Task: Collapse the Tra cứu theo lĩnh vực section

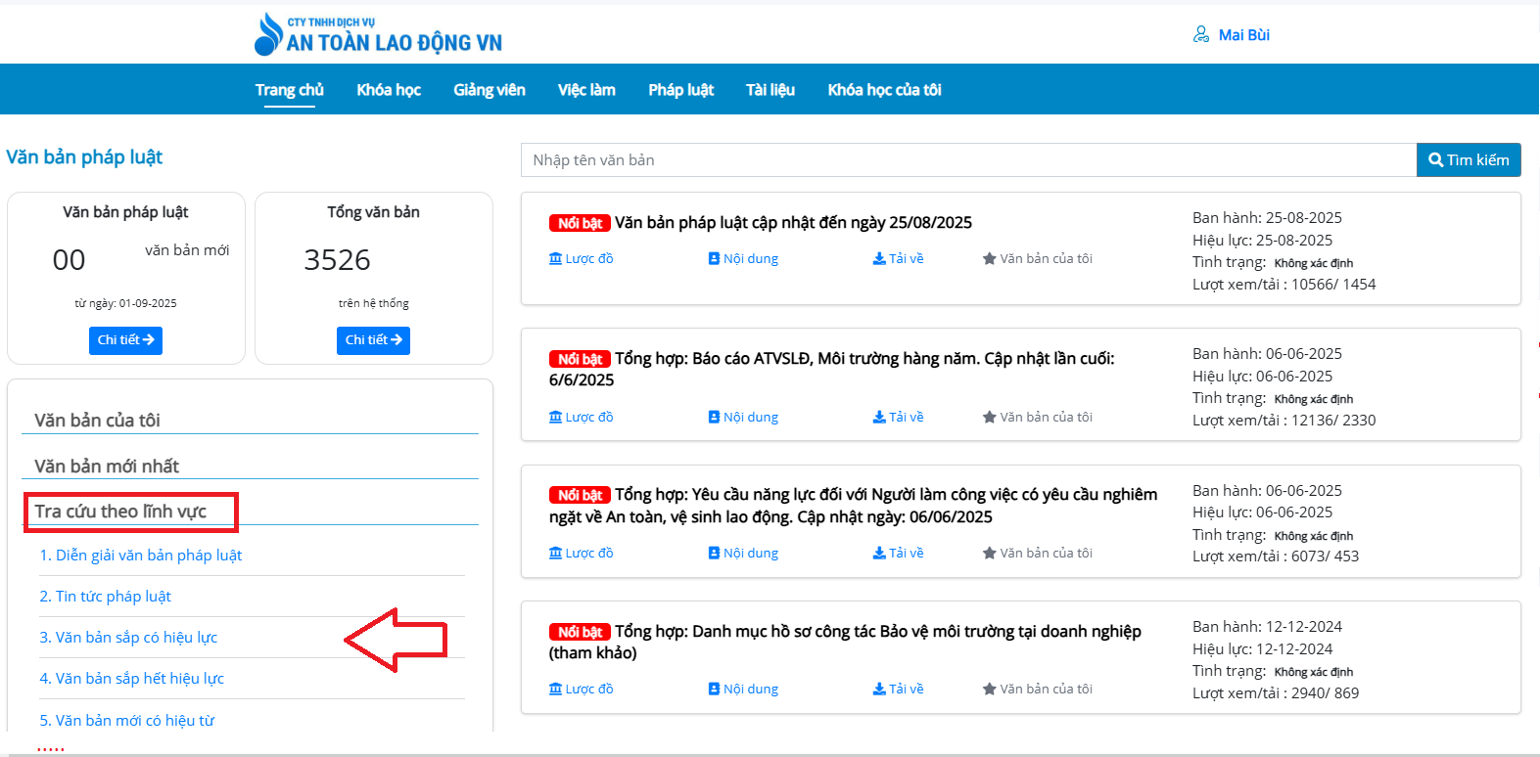Action: tap(120, 512)
